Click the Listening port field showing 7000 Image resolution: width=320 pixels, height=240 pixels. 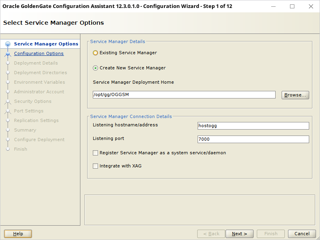pos(253,139)
